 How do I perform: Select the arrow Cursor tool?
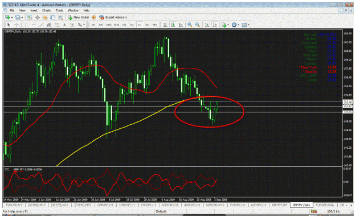coord(9,25)
